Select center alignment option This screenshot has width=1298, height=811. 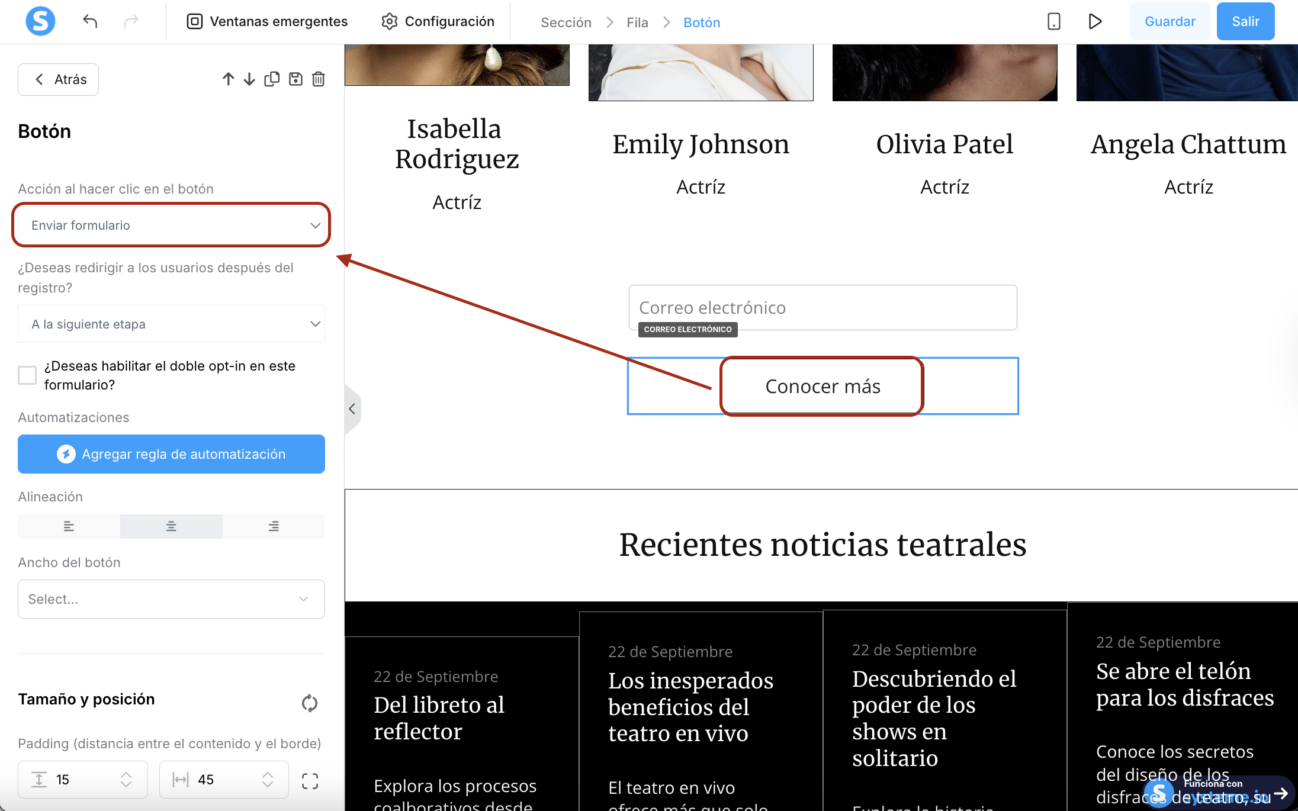pos(171,526)
